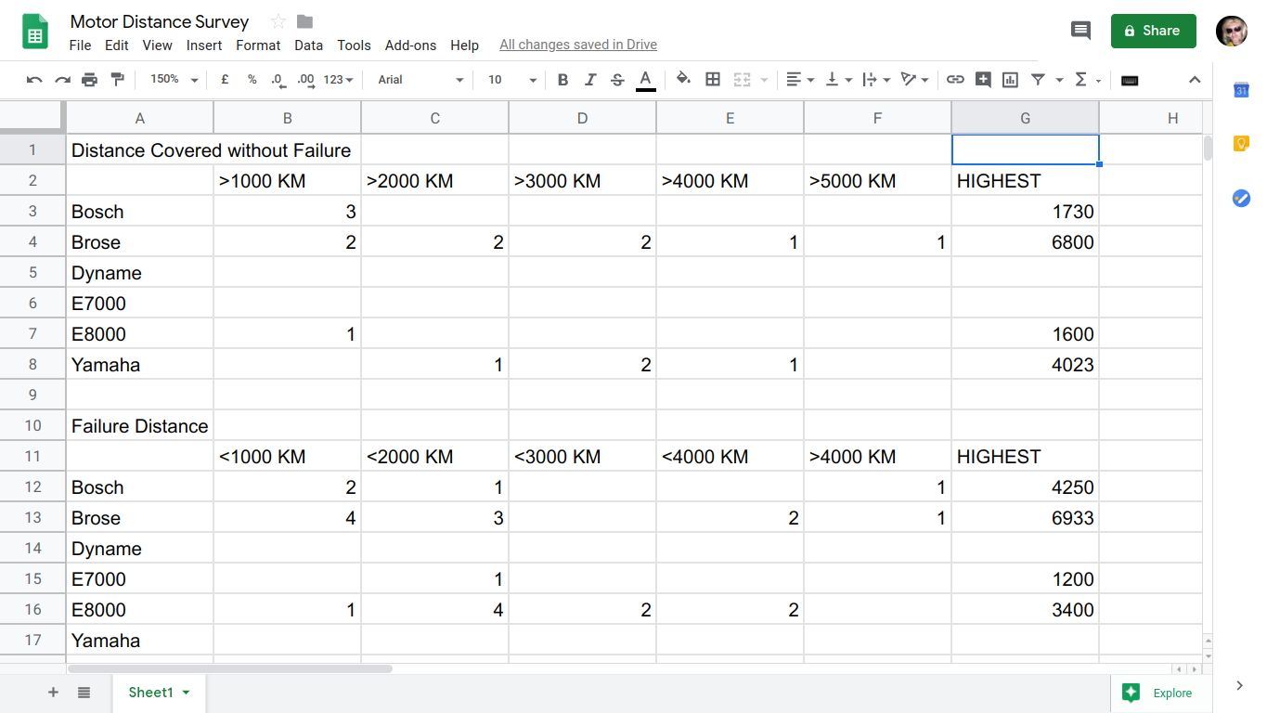Image resolution: width=1267 pixels, height=713 pixels.
Task: Open the Google account avatar
Action: (x=1232, y=31)
